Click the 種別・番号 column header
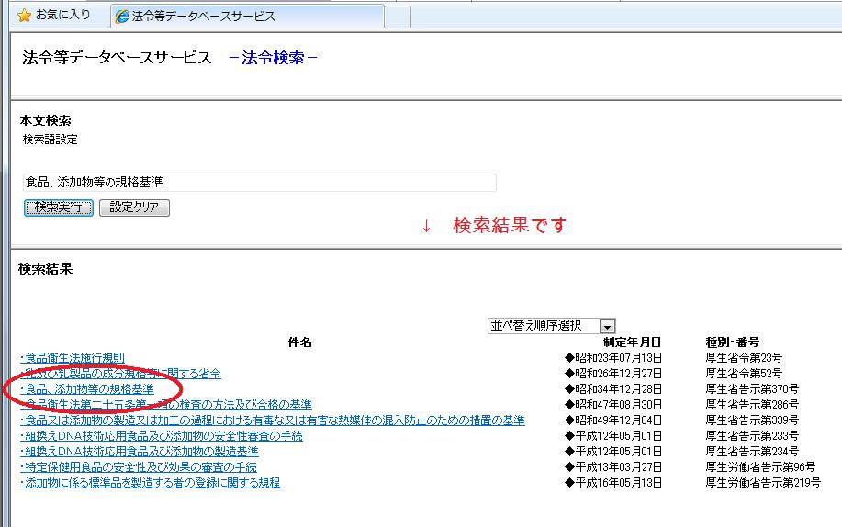 [732, 342]
